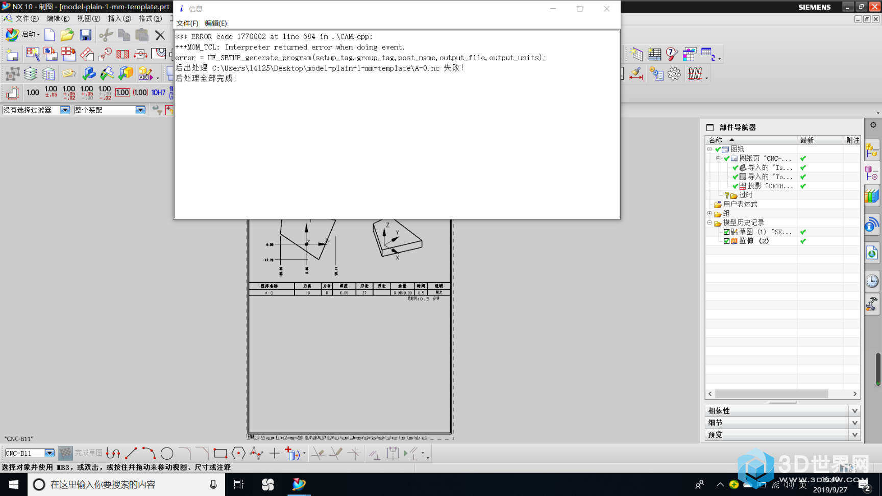
Task: Choose the 1.00 ±.05 tolerance style
Action: coord(51,92)
